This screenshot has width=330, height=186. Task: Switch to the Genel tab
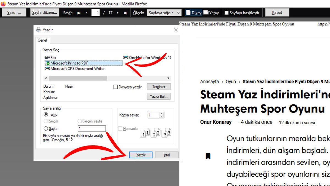(x=42, y=40)
